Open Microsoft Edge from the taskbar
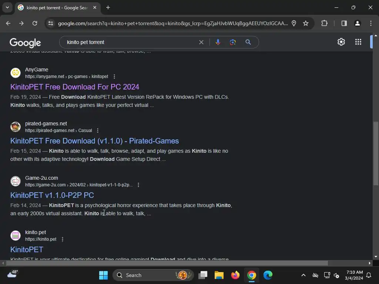379x284 pixels. tap(268, 275)
